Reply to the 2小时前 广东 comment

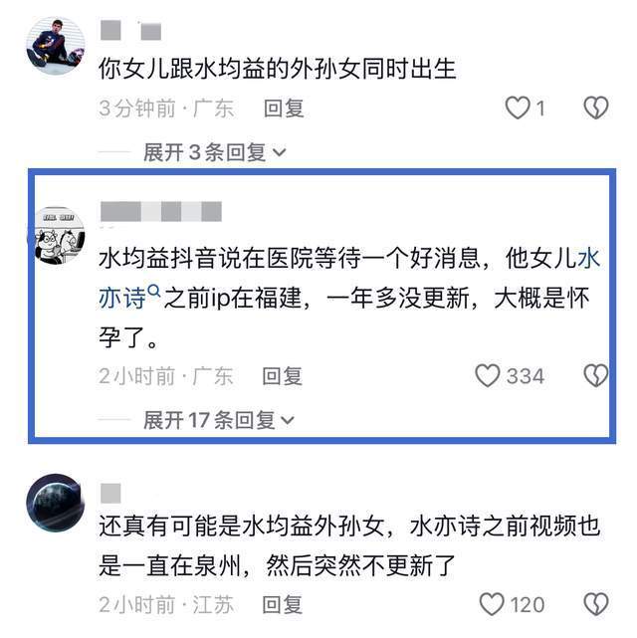[283, 376]
